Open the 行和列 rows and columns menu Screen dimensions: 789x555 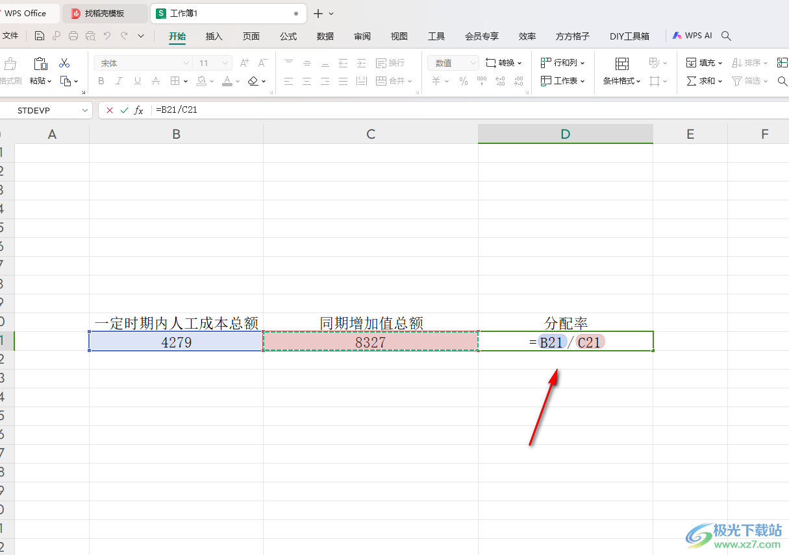(x=562, y=63)
